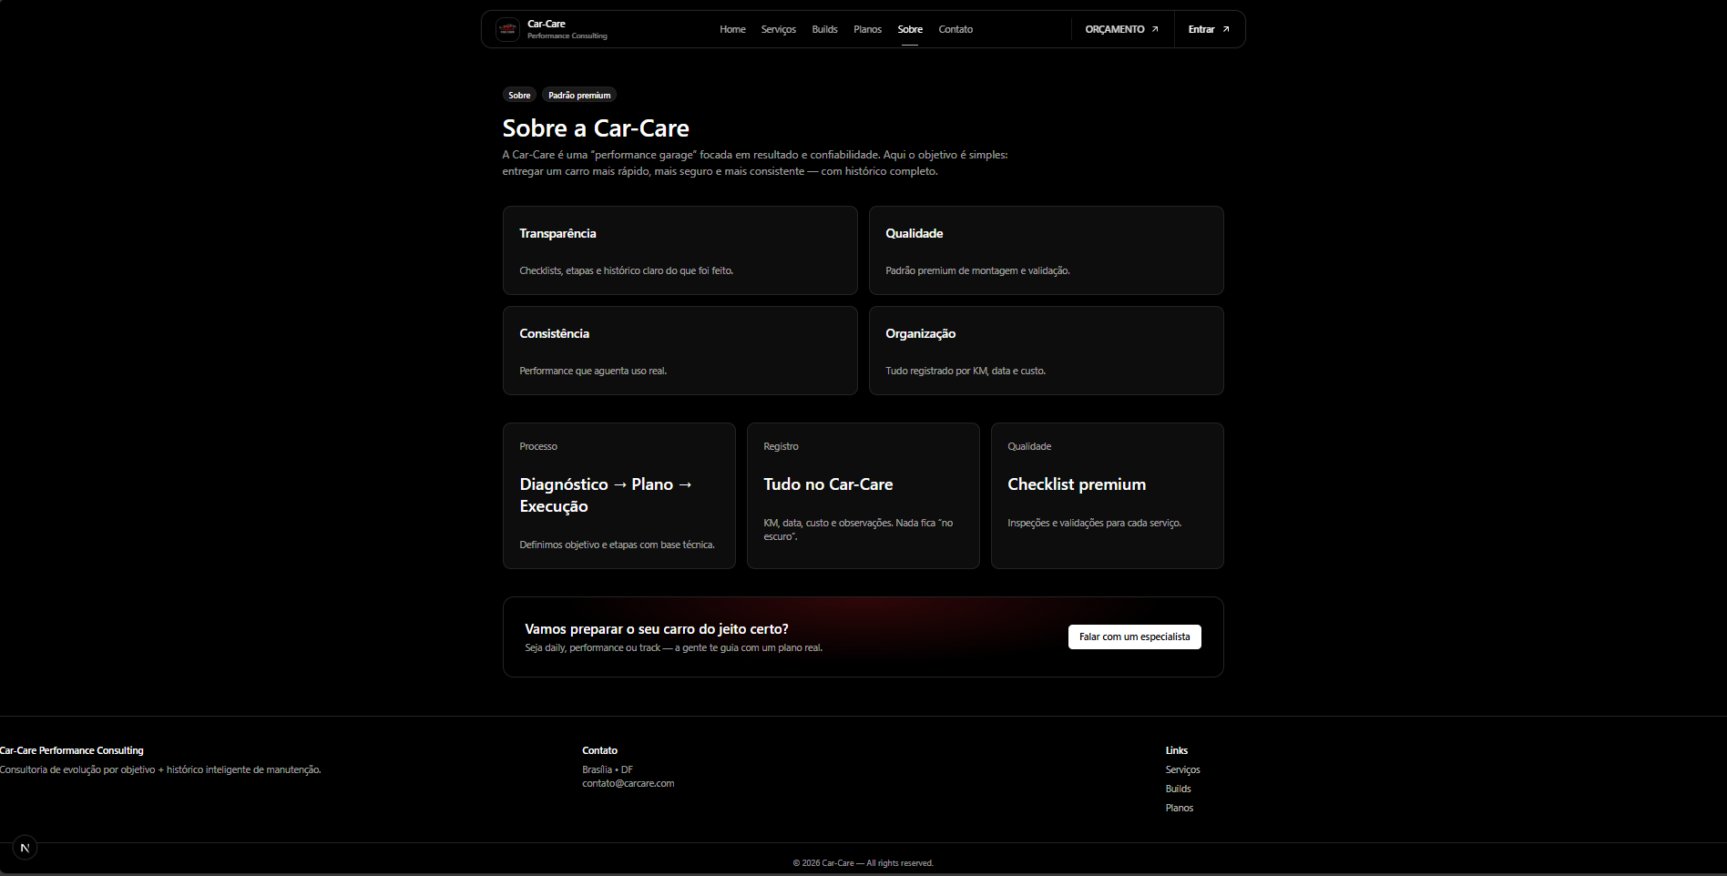This screenshot has height=876, width=1727.
Task: Click the Entrar login button
Action: coord(1208,29)
